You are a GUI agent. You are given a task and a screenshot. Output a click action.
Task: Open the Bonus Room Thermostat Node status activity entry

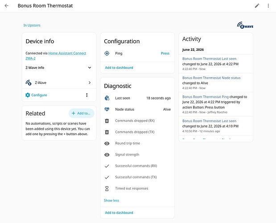[216, 83]
